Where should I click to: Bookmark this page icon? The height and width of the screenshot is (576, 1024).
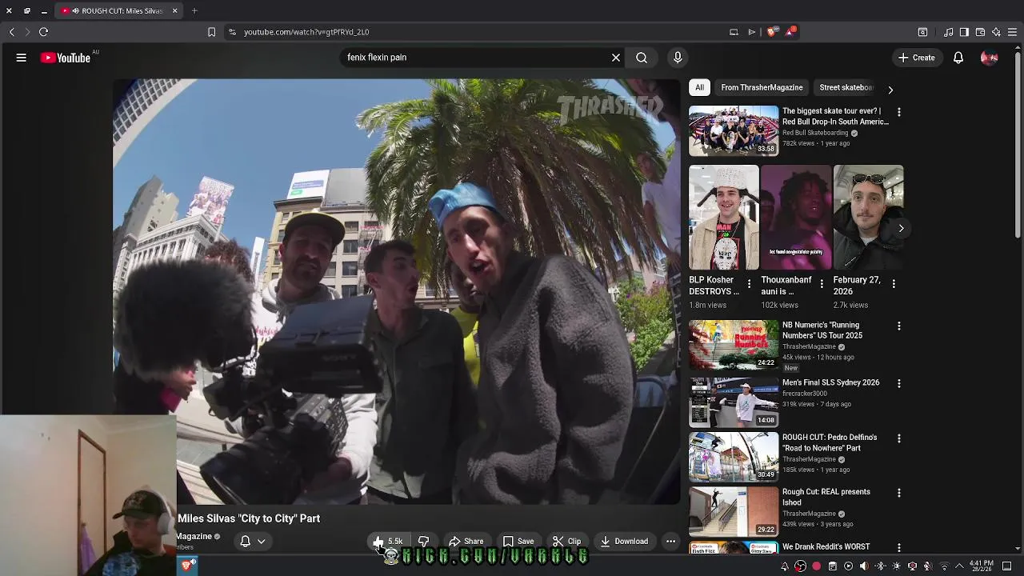[x=212, y=32]
